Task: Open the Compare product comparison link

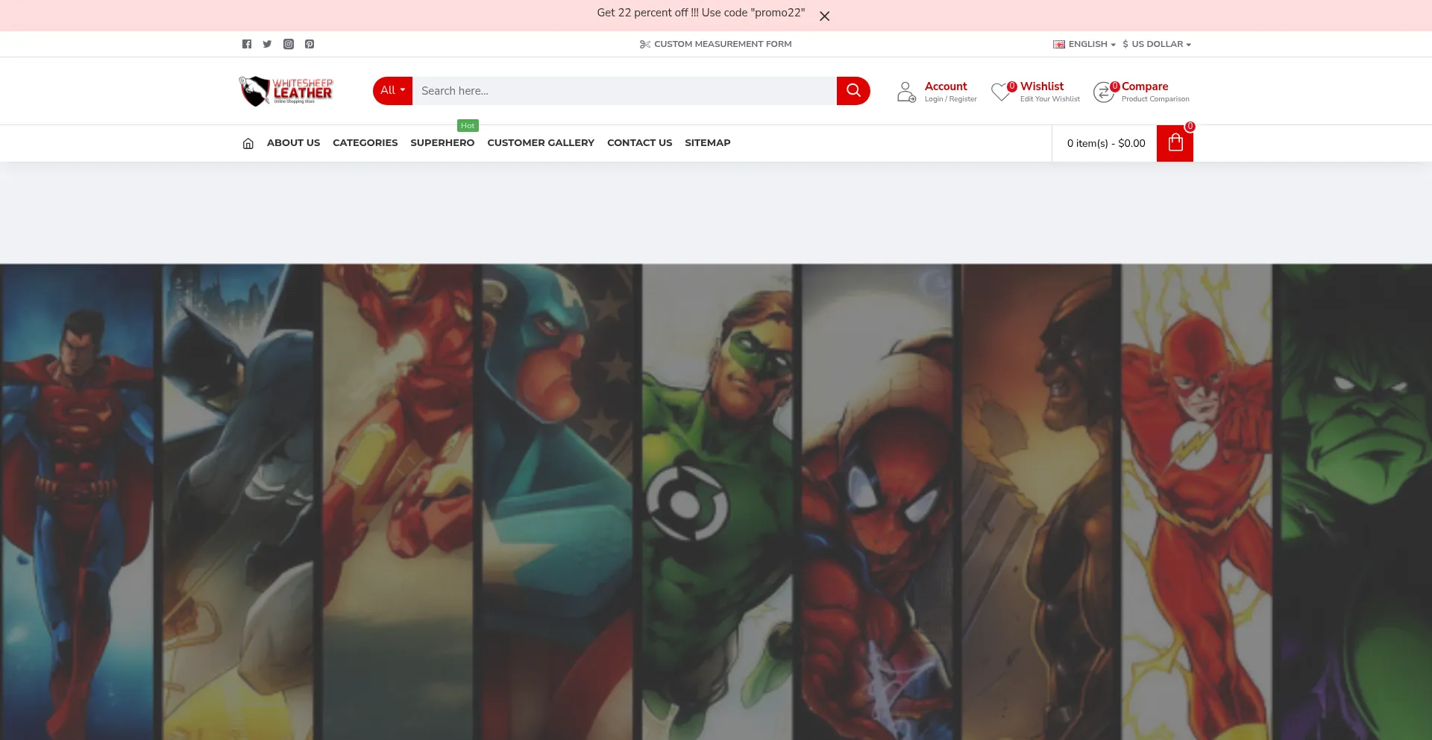Action: [x=1155, y=92]
